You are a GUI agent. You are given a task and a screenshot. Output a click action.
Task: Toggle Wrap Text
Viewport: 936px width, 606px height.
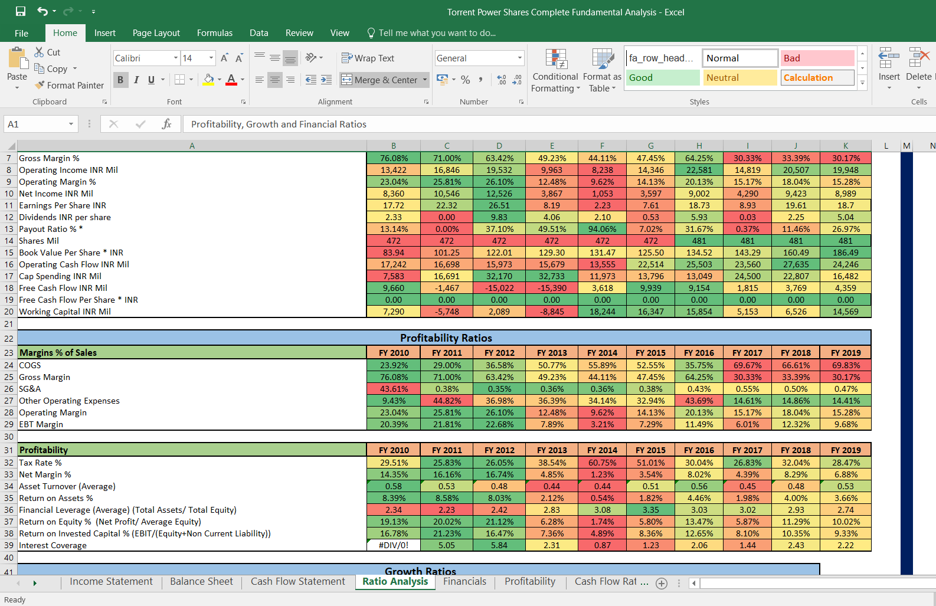pos(368,58)
